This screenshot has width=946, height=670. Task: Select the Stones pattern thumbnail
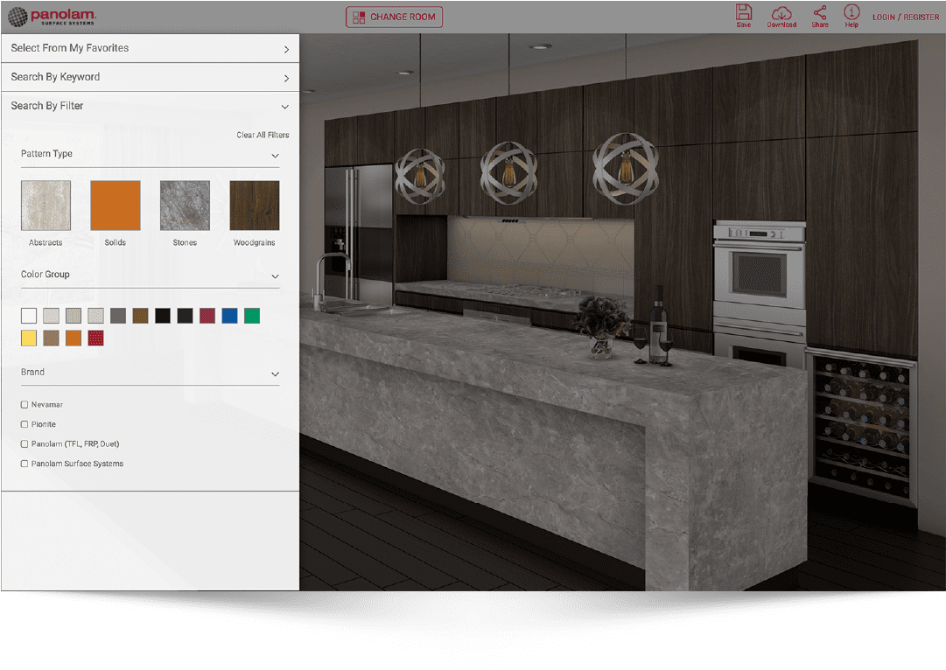[x=185, y=206]
